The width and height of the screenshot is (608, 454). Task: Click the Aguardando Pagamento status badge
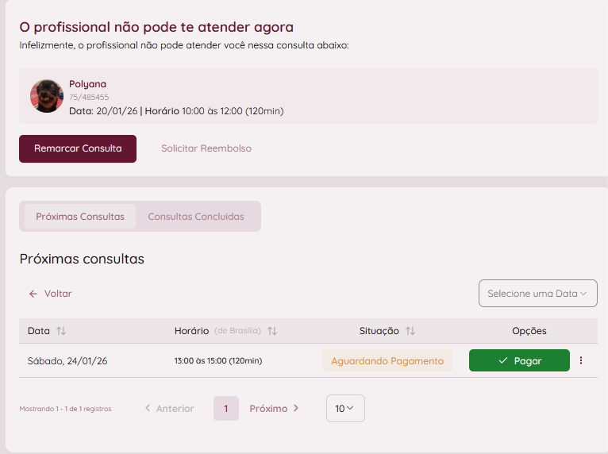tap(387, 360)
